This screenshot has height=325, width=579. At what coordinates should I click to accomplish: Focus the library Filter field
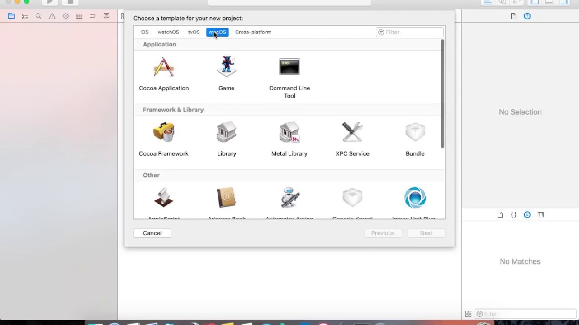pos(525,314)
